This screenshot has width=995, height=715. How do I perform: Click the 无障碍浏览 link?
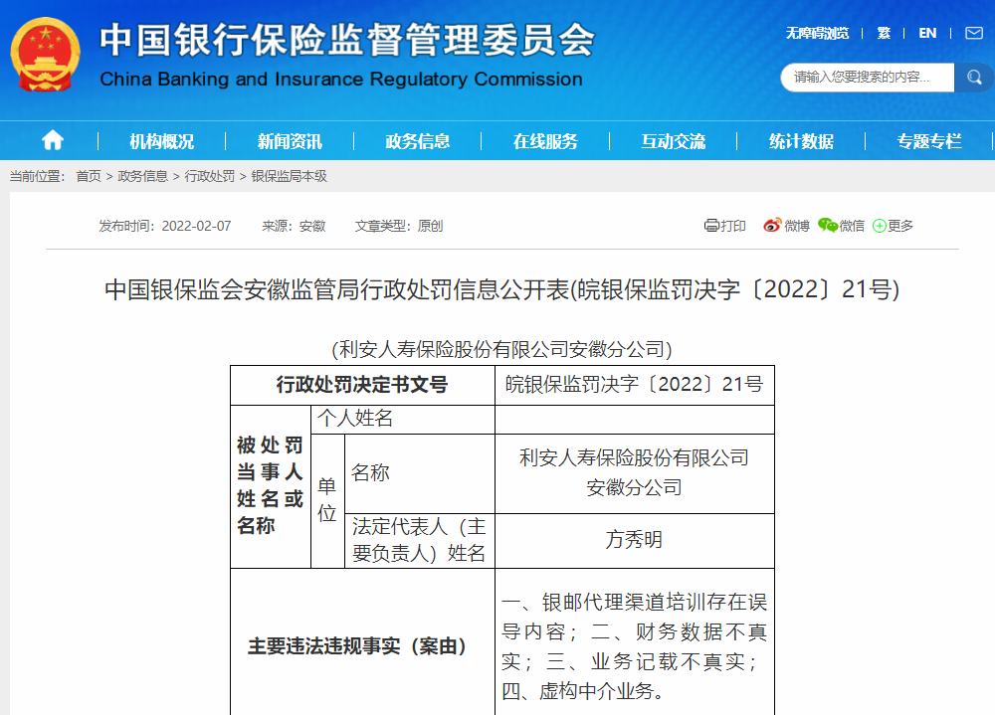point(817,33)
